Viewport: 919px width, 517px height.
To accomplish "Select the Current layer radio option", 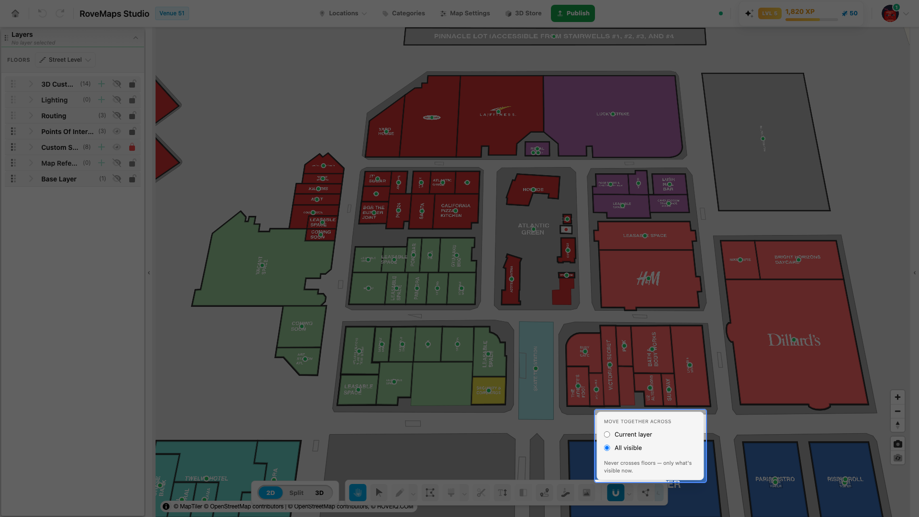I will point(607,435).
